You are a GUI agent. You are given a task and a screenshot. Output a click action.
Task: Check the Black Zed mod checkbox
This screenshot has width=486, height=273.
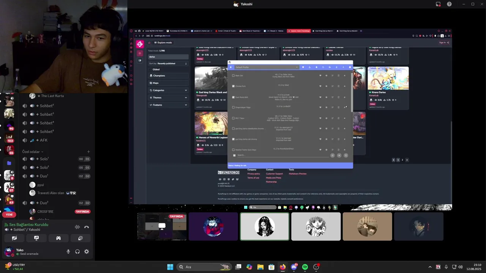tap(233, 75)
